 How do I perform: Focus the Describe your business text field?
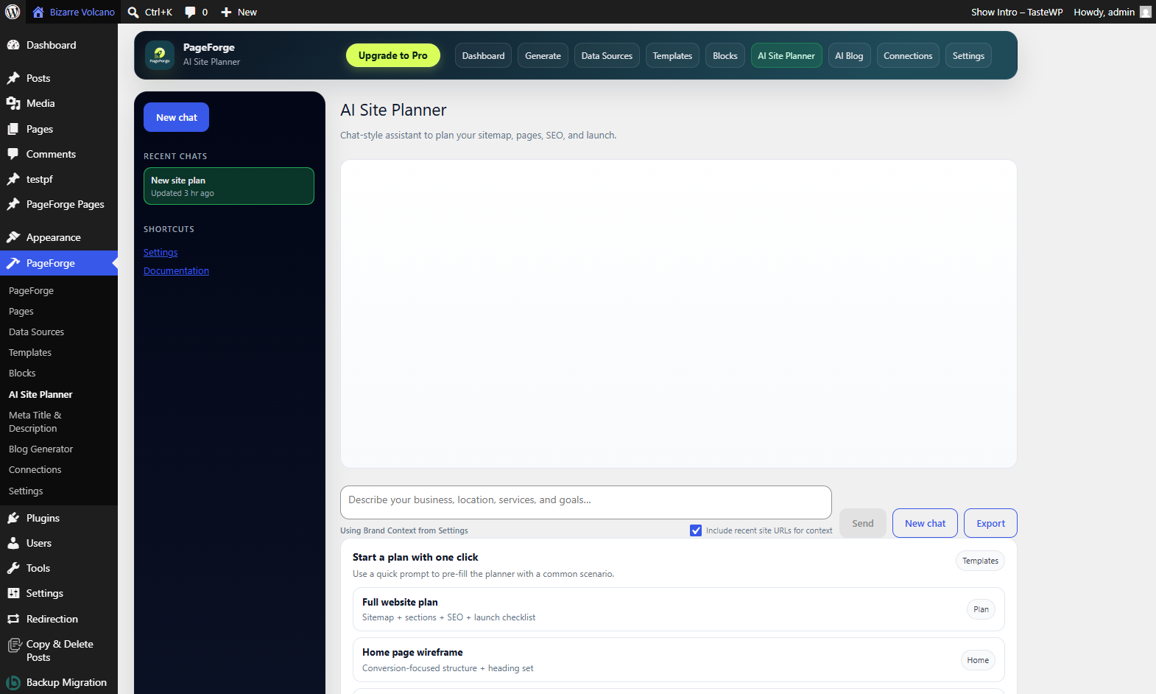[x=586, y=502]
